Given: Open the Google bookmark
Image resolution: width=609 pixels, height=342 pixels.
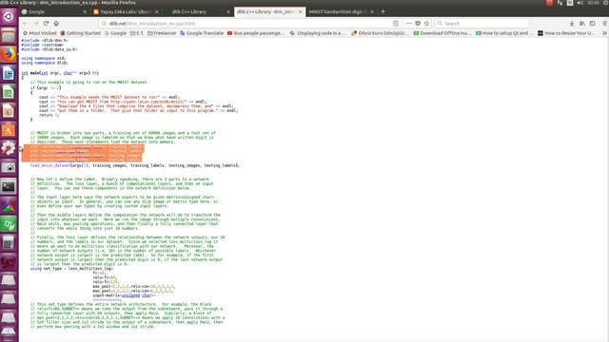Looking at the screenshot, I should pos(115,33).
